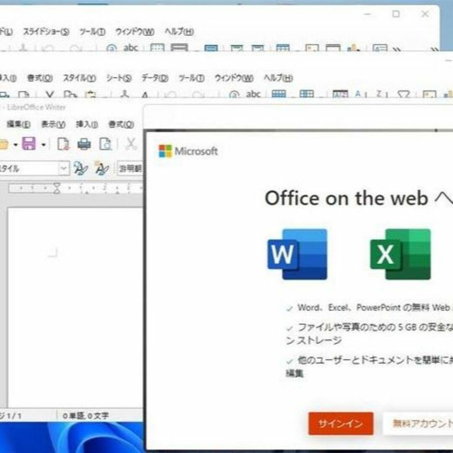Screen dimensions: 453x453
Task: Click inside the blank Writer document page
Action: tap(75, 308)
